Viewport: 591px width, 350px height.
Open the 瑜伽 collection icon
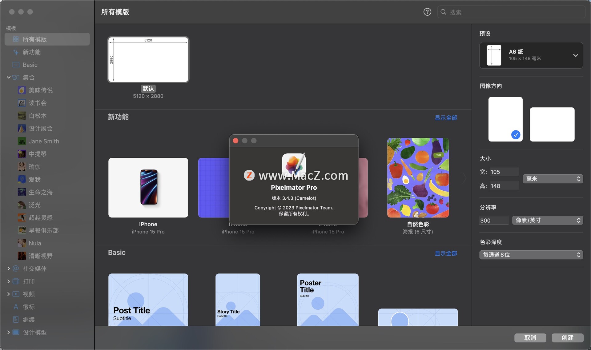tap(22, 167)
